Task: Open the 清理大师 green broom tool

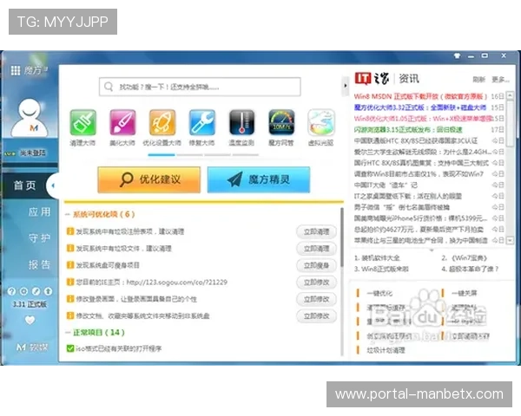Action: coord(82,122)
